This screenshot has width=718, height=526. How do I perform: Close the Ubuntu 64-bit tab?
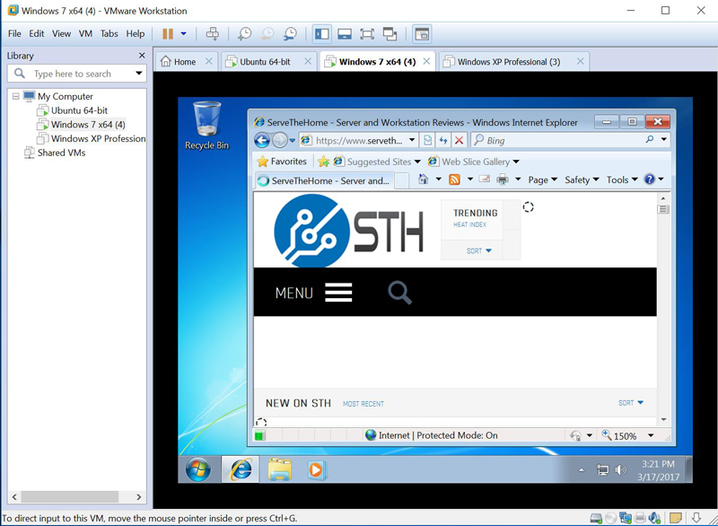click(x=308, y=61)
